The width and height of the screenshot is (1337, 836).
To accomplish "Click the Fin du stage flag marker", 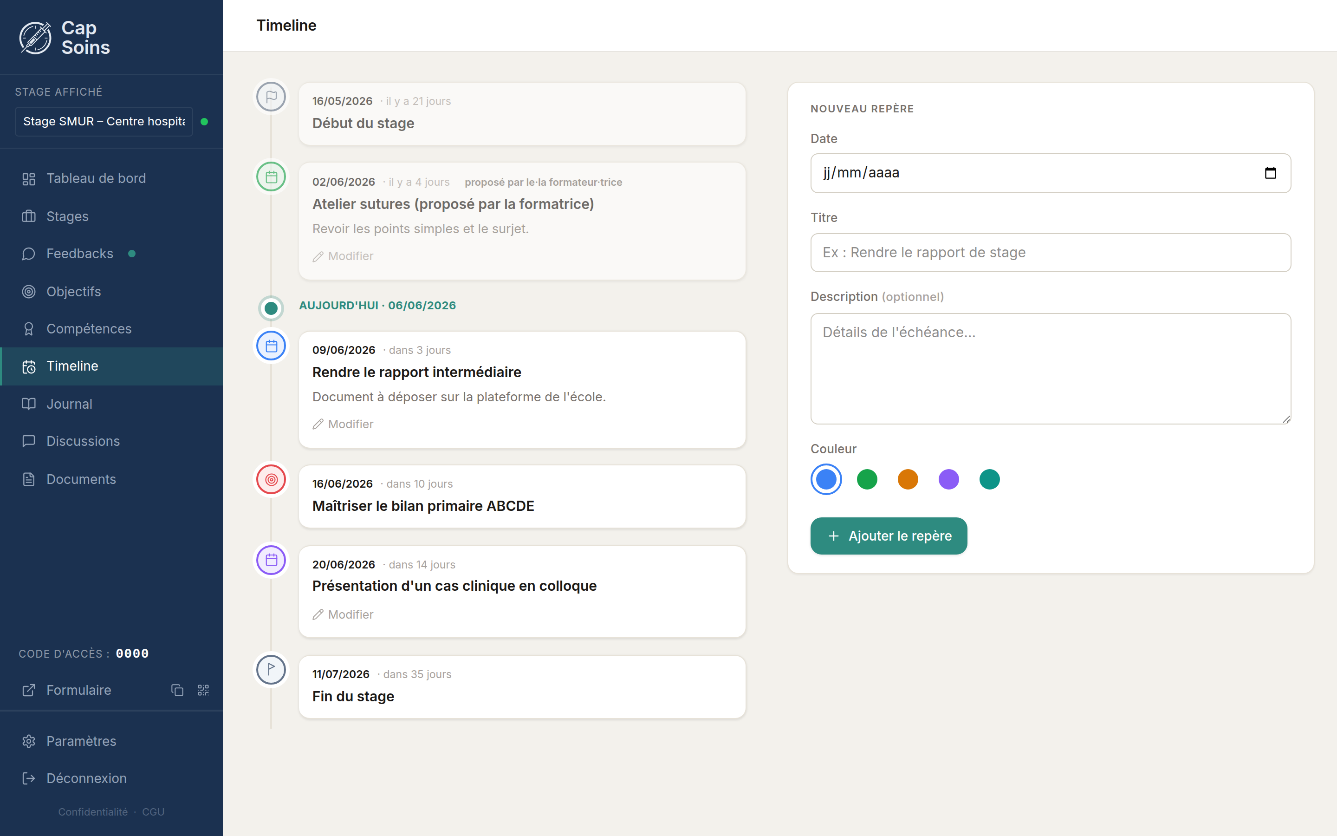I will pos(271,670).
